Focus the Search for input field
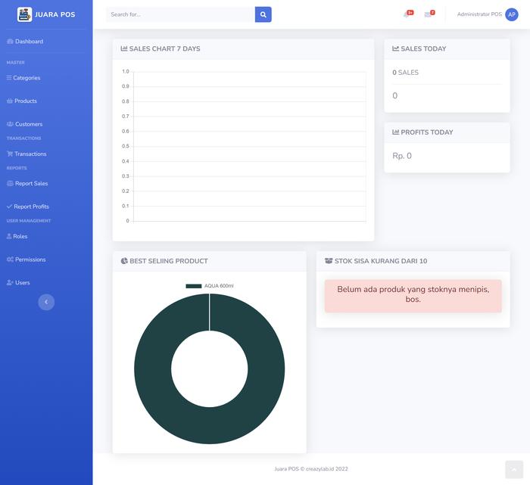The width and height of the screenshot is (530, 485). point(180,14)
